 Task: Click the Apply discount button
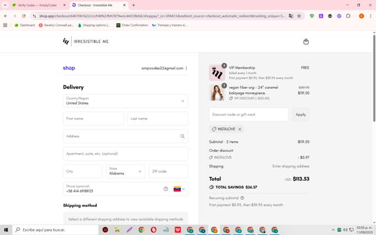coord(300,115)
